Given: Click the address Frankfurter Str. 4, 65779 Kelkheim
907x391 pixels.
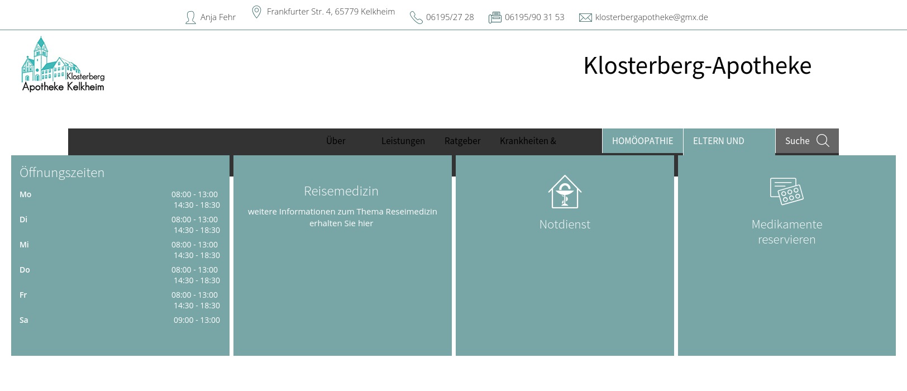Looking at the screenshot, I should [331, 12].
